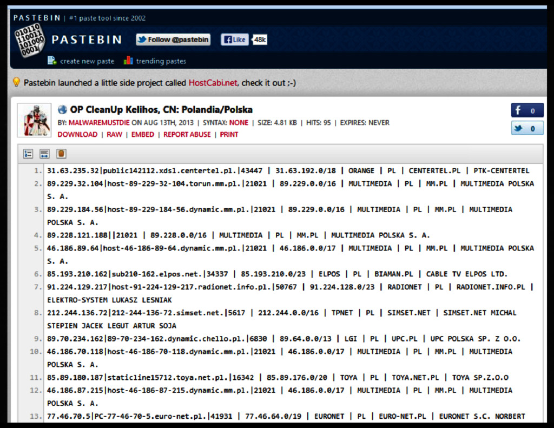
Task: Click the RAW link
Action: pos(115,135)
